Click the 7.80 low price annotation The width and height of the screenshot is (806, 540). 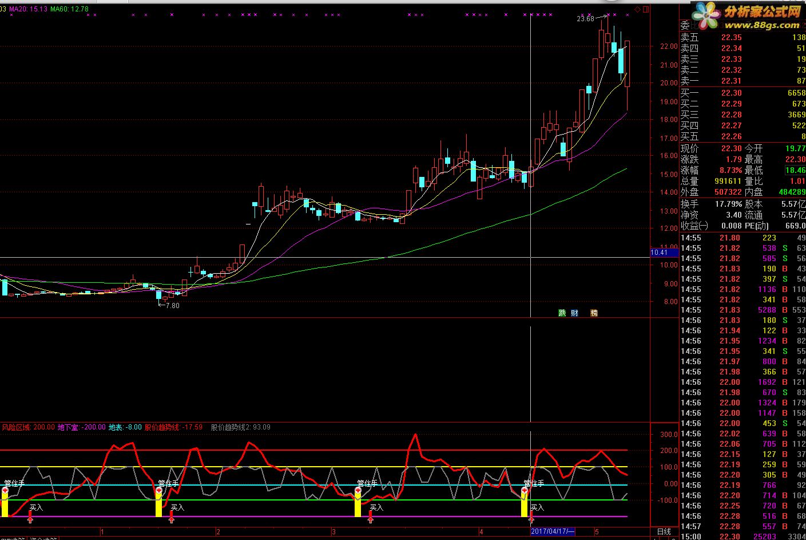(x=172, y=306)
